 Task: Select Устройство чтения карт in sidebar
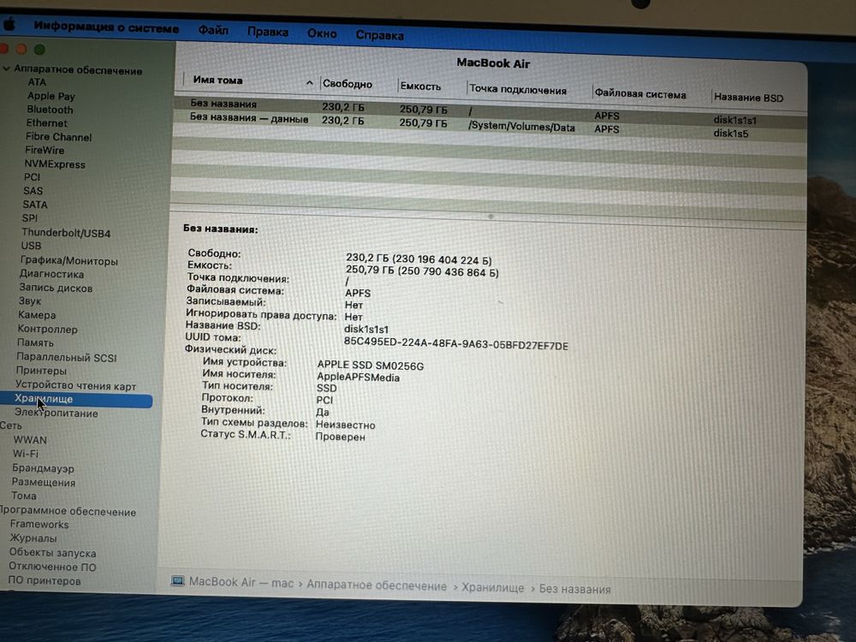click(75, 385)
